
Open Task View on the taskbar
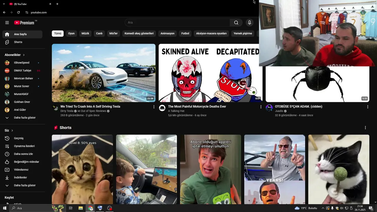(x=71, y=208)
